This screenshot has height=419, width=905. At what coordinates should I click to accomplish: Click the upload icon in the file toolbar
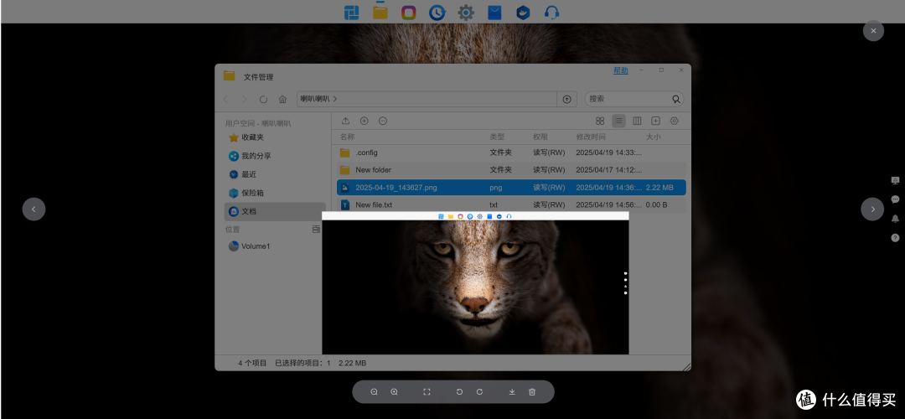pyautogui.click(x=346, y=121)
